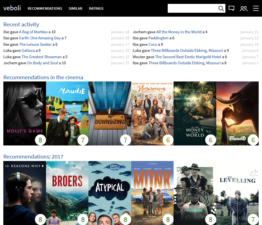
Task: Open Luka's Three Billboards Outside Ebbing link
Action: tap(187, 51)
